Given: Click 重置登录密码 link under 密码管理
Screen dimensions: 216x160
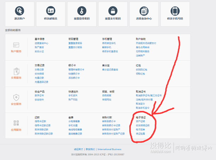Looking at the screenshot, I should (x=75, y=43).
